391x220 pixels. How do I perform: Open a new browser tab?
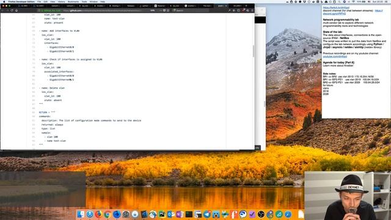[x=246, y=5]
